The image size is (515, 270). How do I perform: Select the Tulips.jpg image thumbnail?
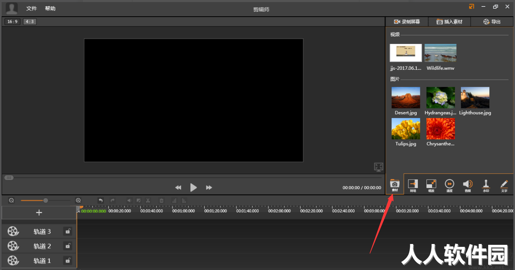pyautogui.click(x=406, y=129)
